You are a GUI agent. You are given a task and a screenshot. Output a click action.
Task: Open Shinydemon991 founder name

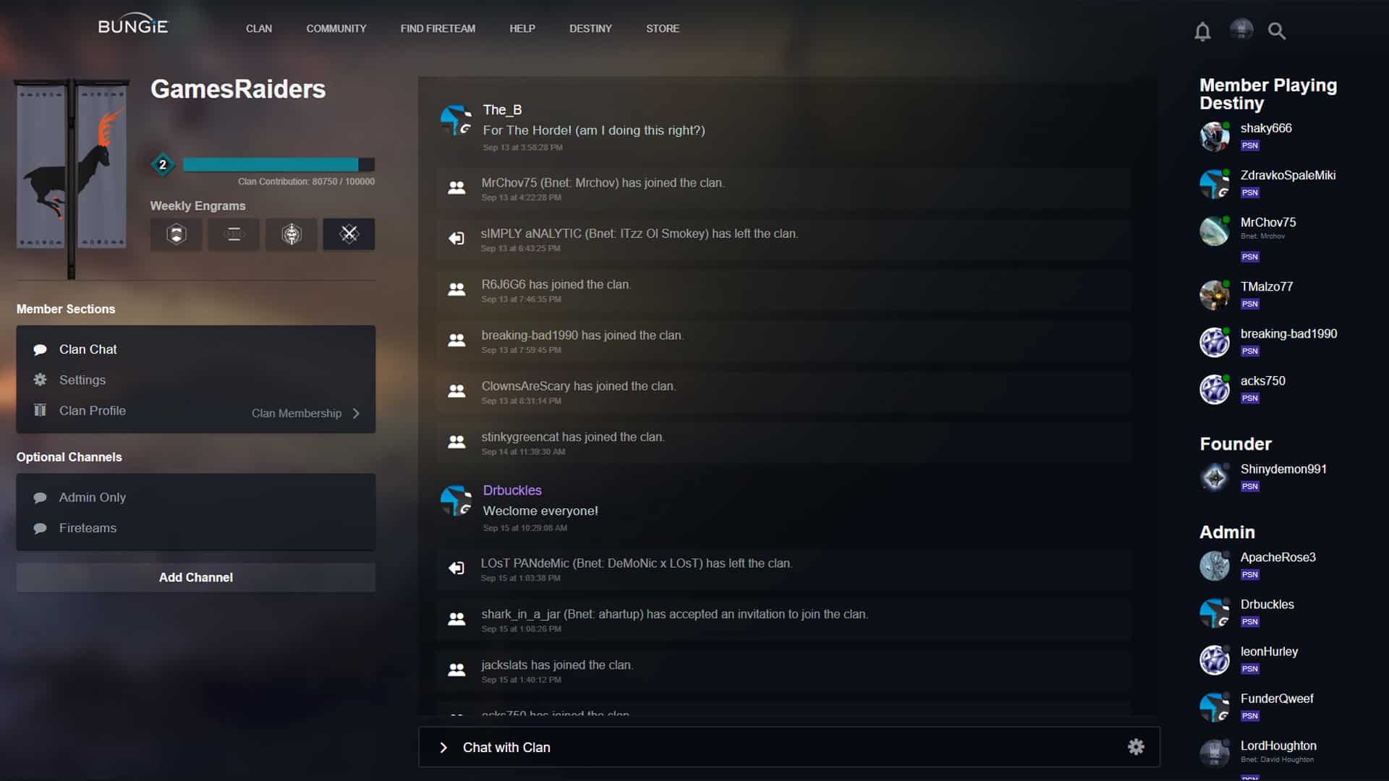pyautogui.click(x=1283, y=469)
